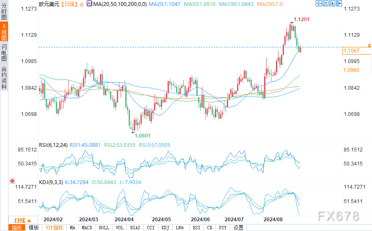The image size is (372, 231).
Task: Click the 1.1201 high price marker
Action: click(302, 19)
